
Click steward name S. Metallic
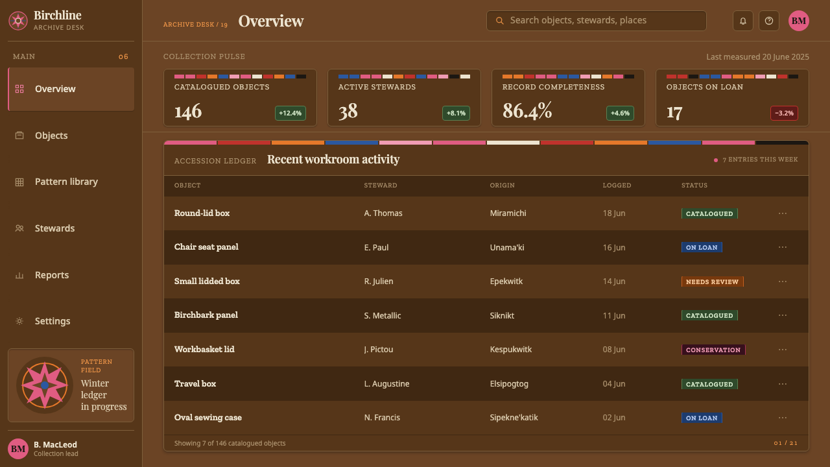[383, 316]
